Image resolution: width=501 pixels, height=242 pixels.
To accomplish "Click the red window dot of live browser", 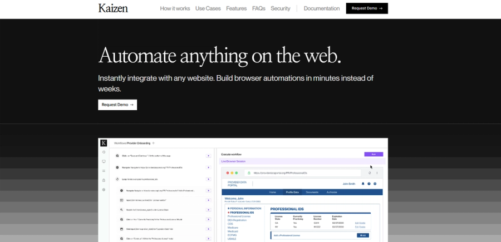I will pos(228,173).
